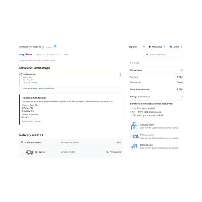This screenshot has width=202, height=202.
Task: Click the Tus datos de facturación heading
Action: click(x=34, y=98)
